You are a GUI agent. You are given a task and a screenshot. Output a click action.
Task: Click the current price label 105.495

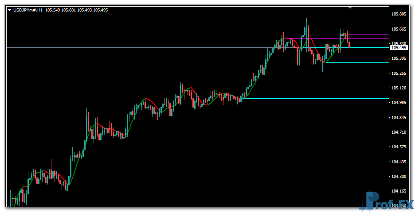[399, 48]
